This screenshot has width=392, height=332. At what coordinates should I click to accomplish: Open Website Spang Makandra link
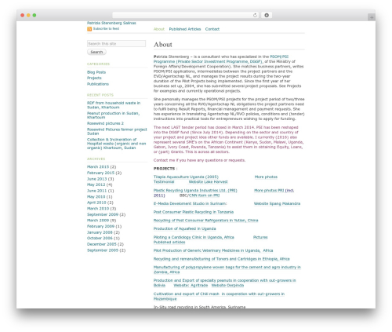click(277, 203)
